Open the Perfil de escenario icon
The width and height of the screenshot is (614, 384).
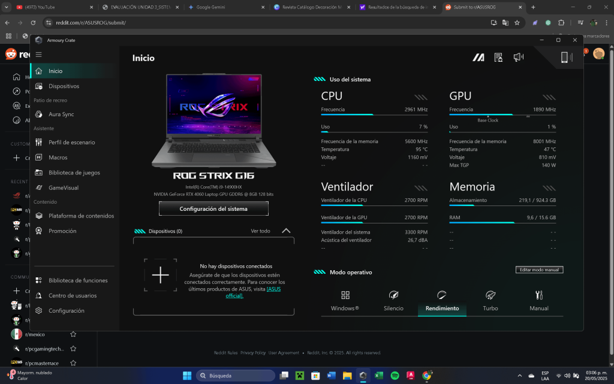coord(39,143)
